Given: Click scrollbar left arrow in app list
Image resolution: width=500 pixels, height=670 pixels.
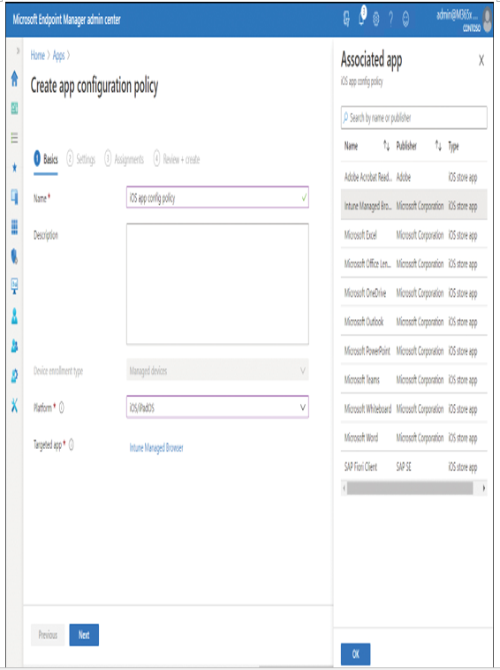Looking at the screenshot, I should (345, 488).
